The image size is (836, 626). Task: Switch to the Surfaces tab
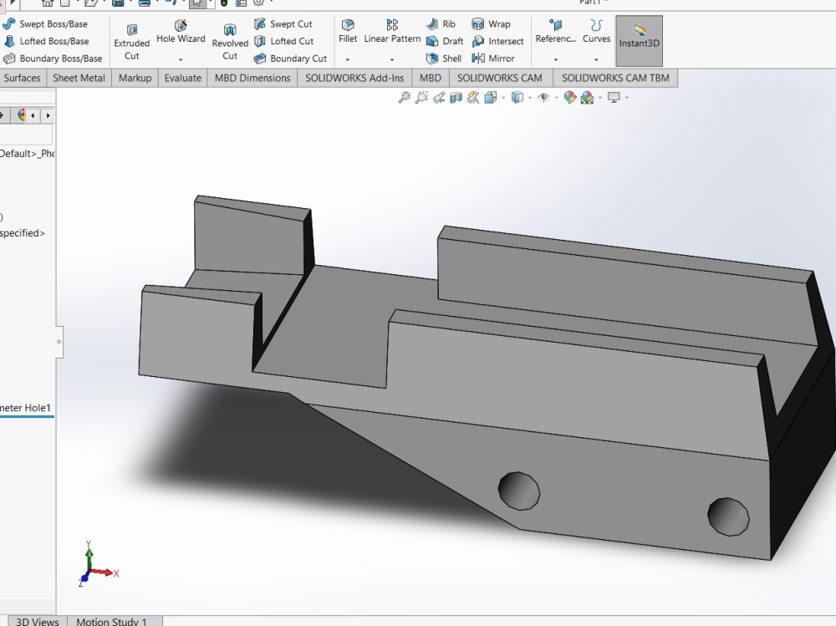[22, 79]
